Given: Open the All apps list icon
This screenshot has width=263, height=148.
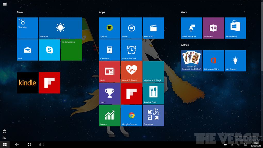Looking at the screenshot, I should [5, 137].
